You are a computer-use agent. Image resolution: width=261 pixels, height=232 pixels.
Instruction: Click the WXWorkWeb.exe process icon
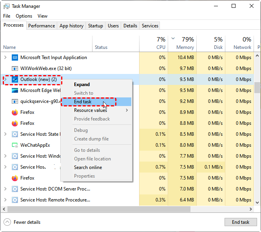coord(15,68)
